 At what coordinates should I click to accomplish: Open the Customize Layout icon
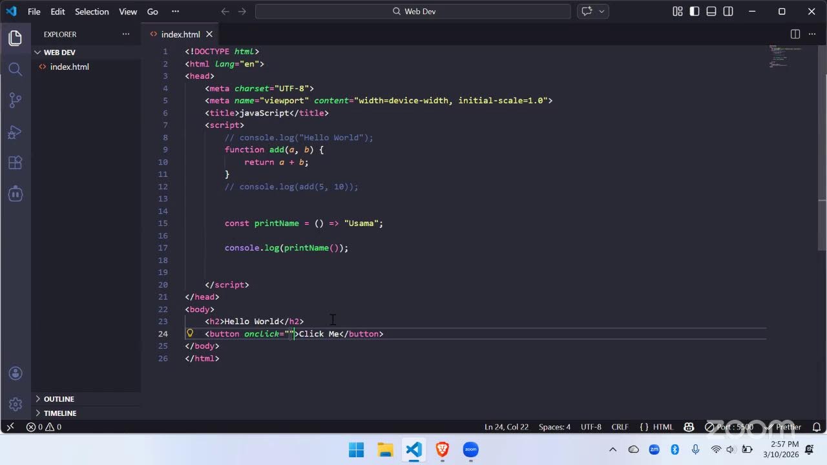677,12
